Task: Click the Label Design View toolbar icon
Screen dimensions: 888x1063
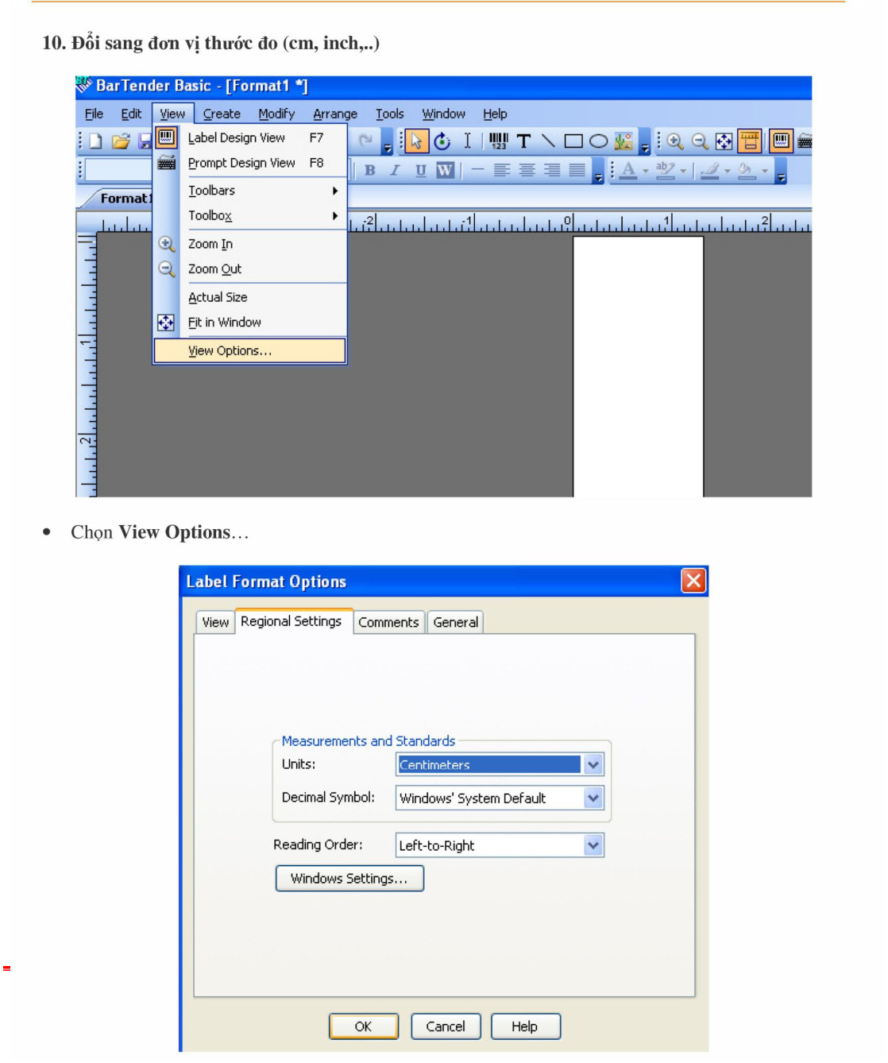Action: [x=781, y=141]
